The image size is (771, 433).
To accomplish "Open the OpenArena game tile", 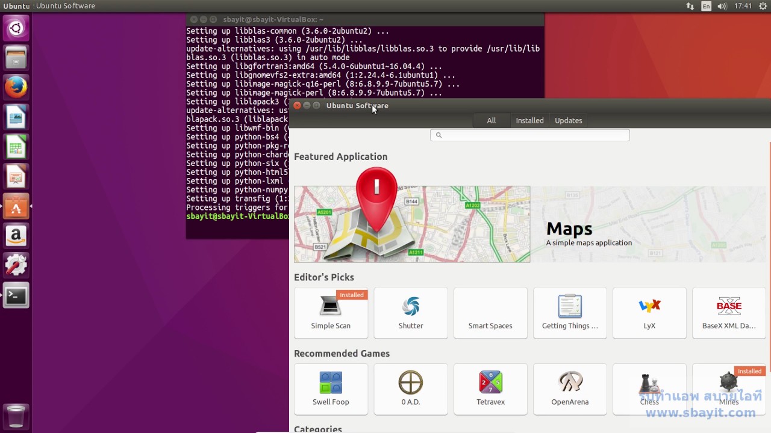I will pyautogui.click(x=570, y=389).
